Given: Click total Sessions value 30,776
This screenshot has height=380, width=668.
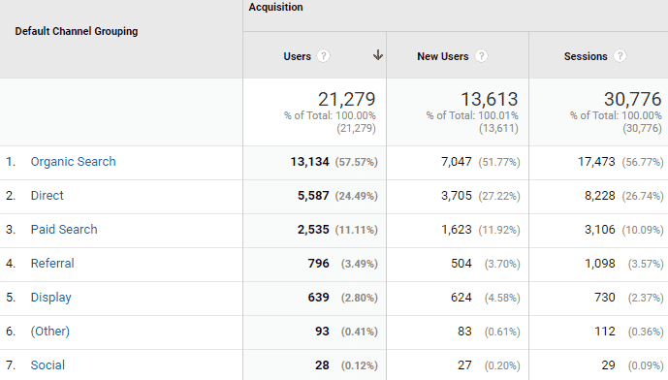Looking at the screenshot, I should 633,99.
